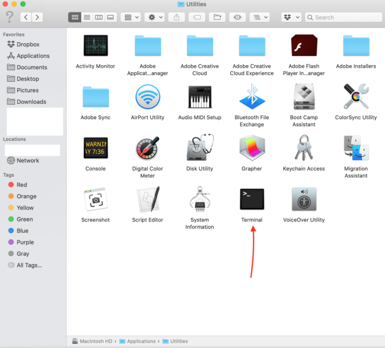Open the Adobe Application Manager folder
385x348 pixels.
point(148,46)
